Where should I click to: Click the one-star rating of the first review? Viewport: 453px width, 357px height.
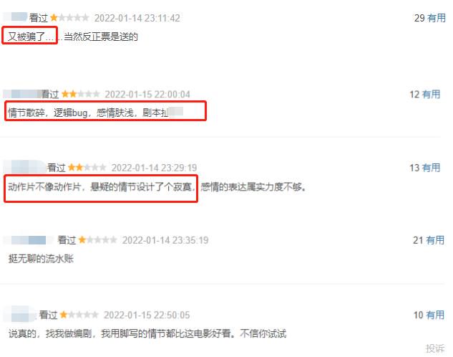[x=69, y=18]
